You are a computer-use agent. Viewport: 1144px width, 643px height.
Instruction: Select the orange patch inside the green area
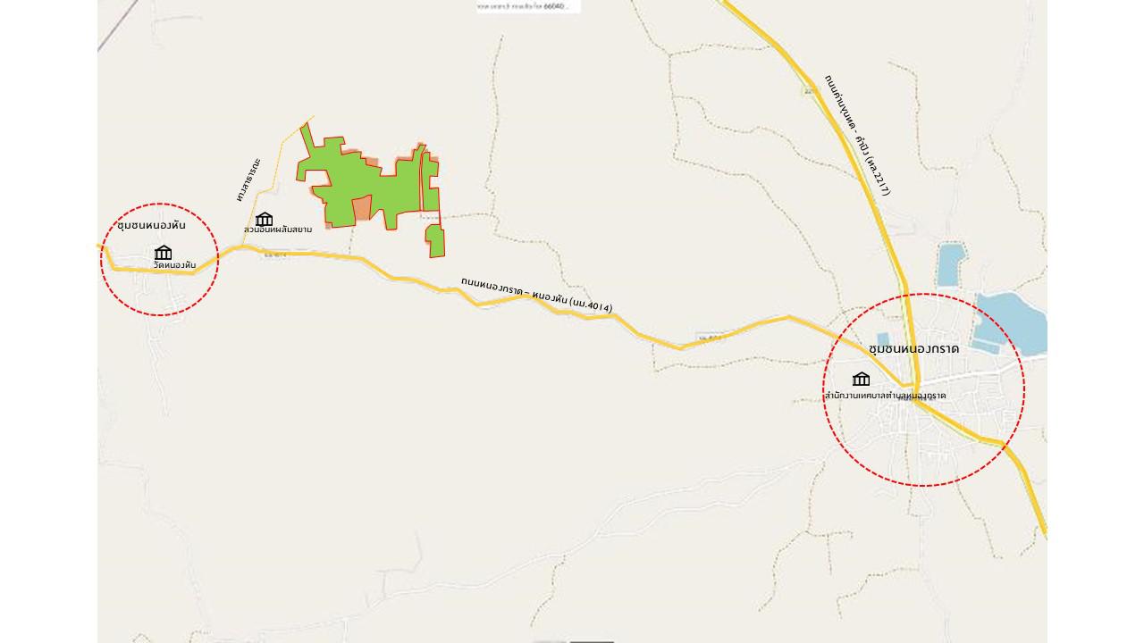(361, 208)
